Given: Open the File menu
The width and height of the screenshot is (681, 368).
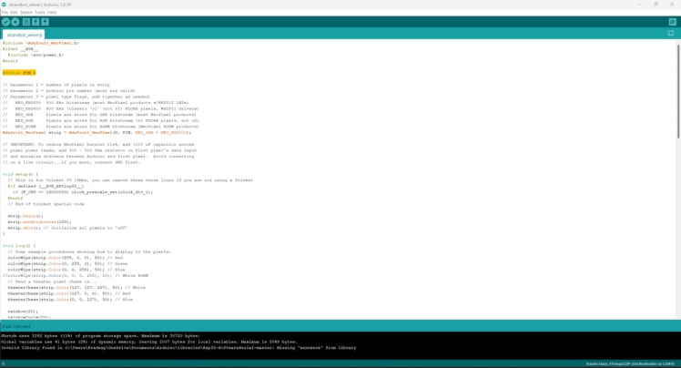Looking at the screenshot, I should [5, 12].
